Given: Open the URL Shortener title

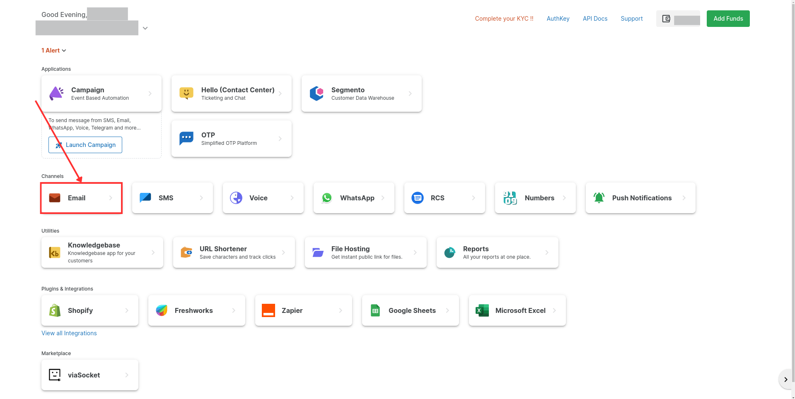Looking at the screenshot, I should (223, 249).
